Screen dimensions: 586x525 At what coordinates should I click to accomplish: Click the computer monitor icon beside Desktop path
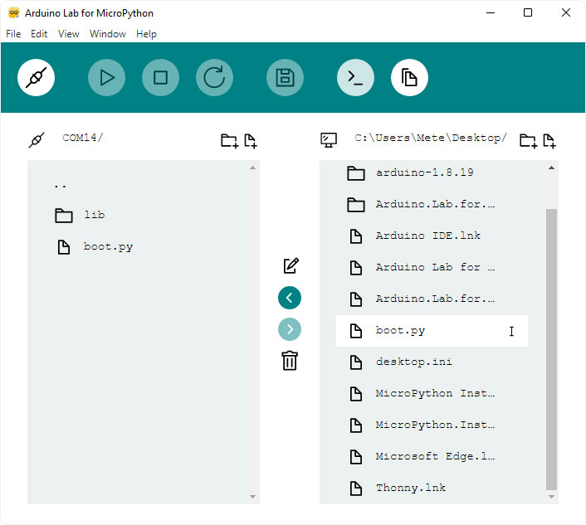click(x=329, y=140)
